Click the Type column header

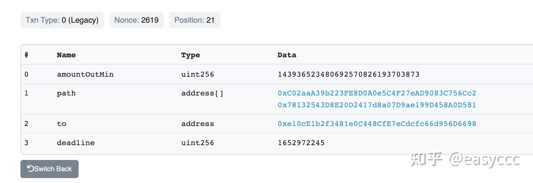[x=190, y=55]
